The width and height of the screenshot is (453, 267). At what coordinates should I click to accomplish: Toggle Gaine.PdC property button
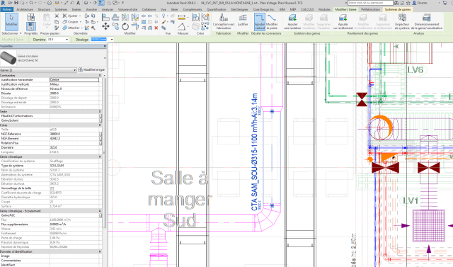coord(101,215)
